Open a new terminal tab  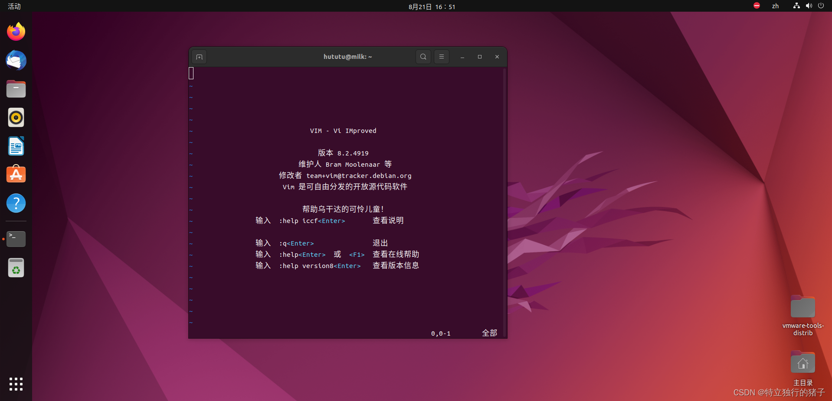pyautogui.click(x=199, y=57)
